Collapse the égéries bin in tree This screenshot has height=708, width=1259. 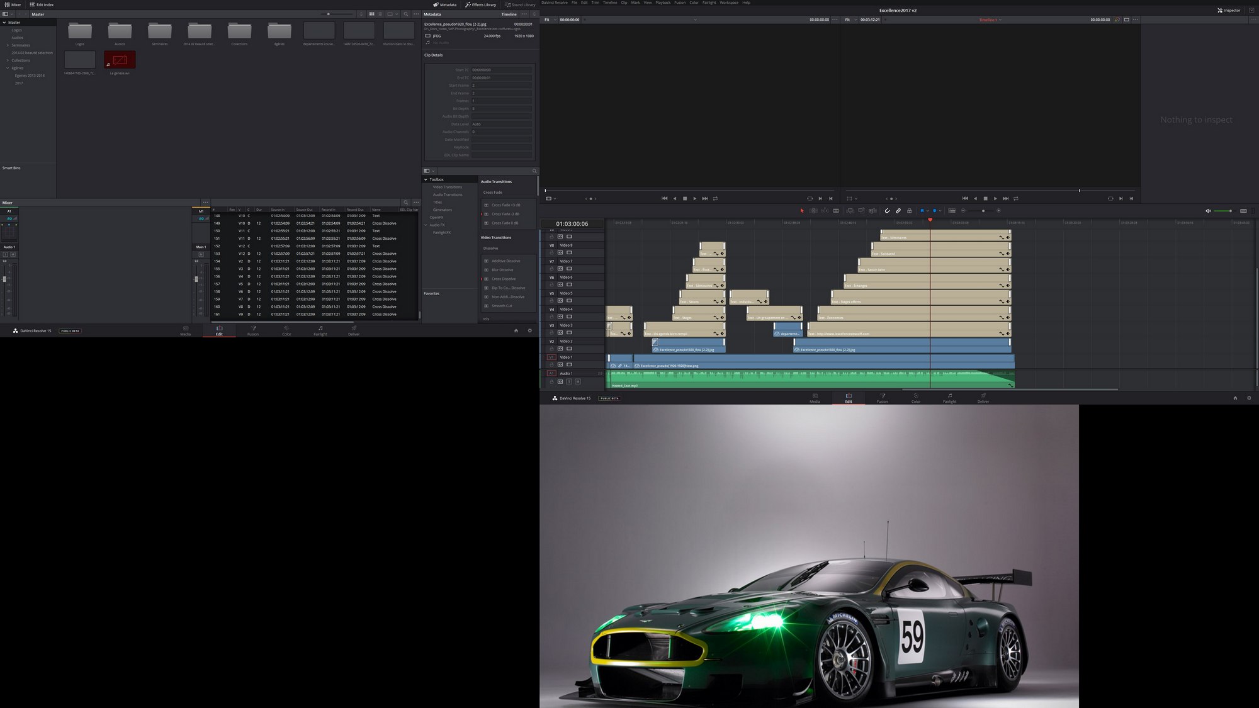tap(8, 68)
